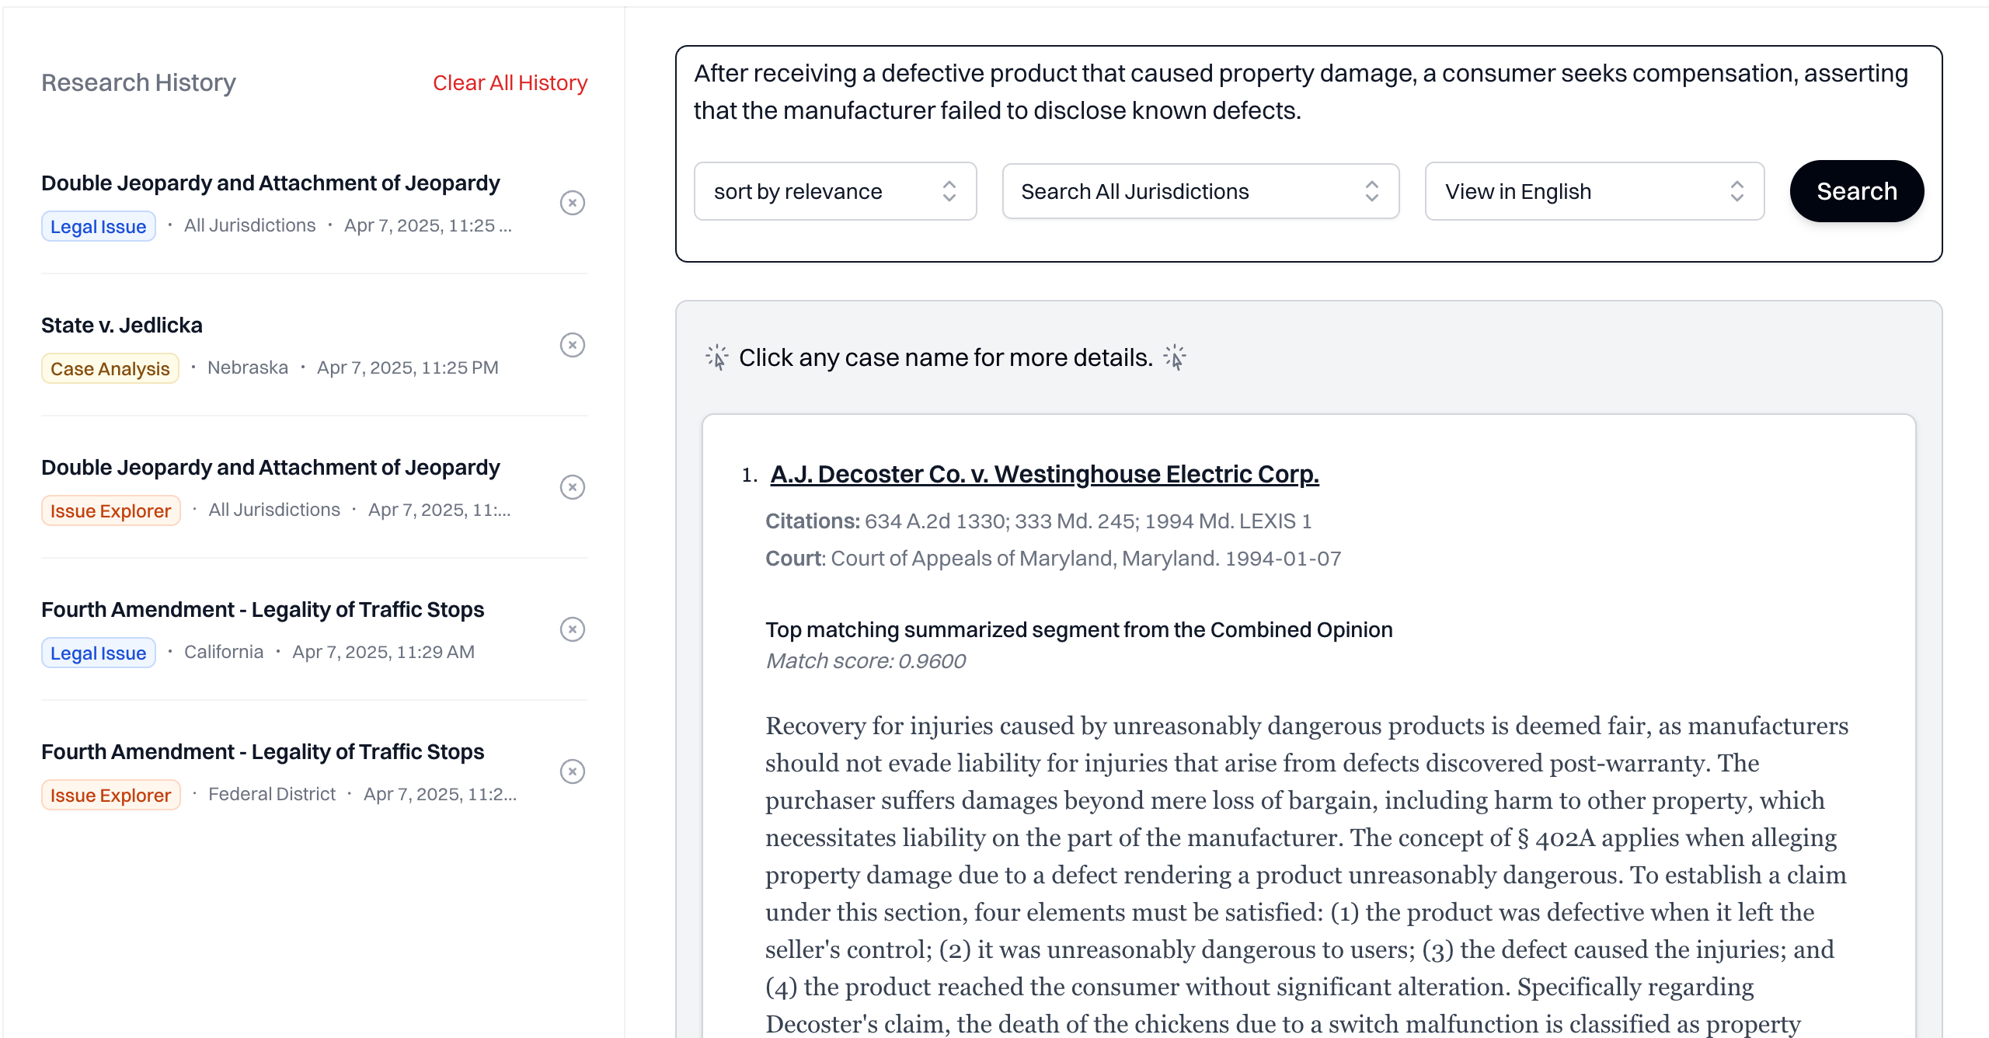Viewport: 1989px width, 1038px height.
Task: Expand Search All Jurisdictions selector
Action: pos(1200,191)
